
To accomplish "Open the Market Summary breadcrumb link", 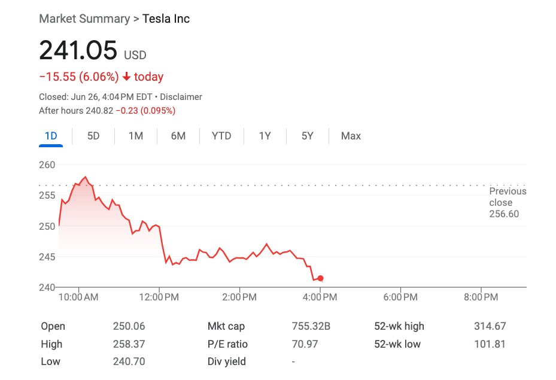I will (x=84, y=19).
